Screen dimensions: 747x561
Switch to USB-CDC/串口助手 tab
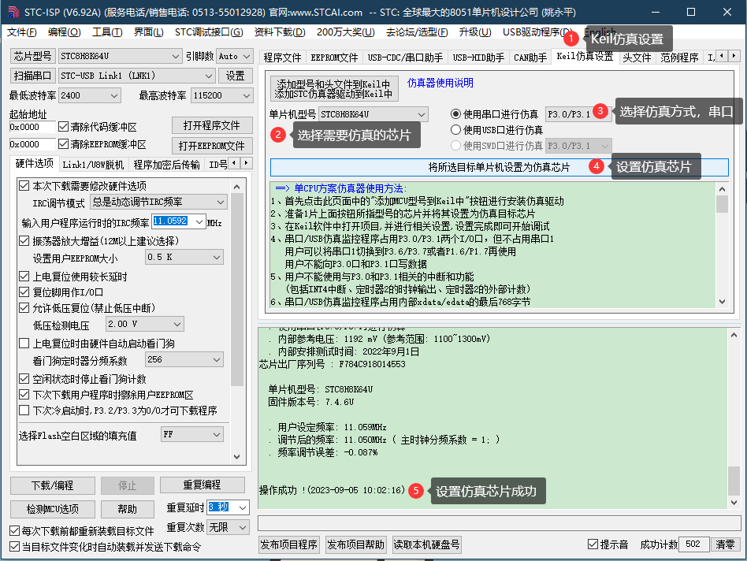[x=405, y=58]
